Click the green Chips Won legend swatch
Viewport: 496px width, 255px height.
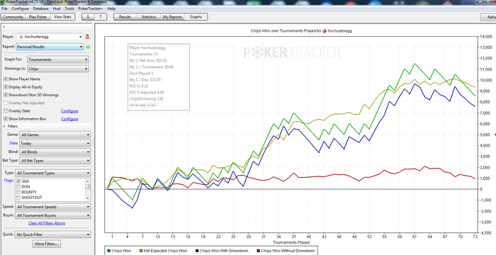tap(108, 251)
